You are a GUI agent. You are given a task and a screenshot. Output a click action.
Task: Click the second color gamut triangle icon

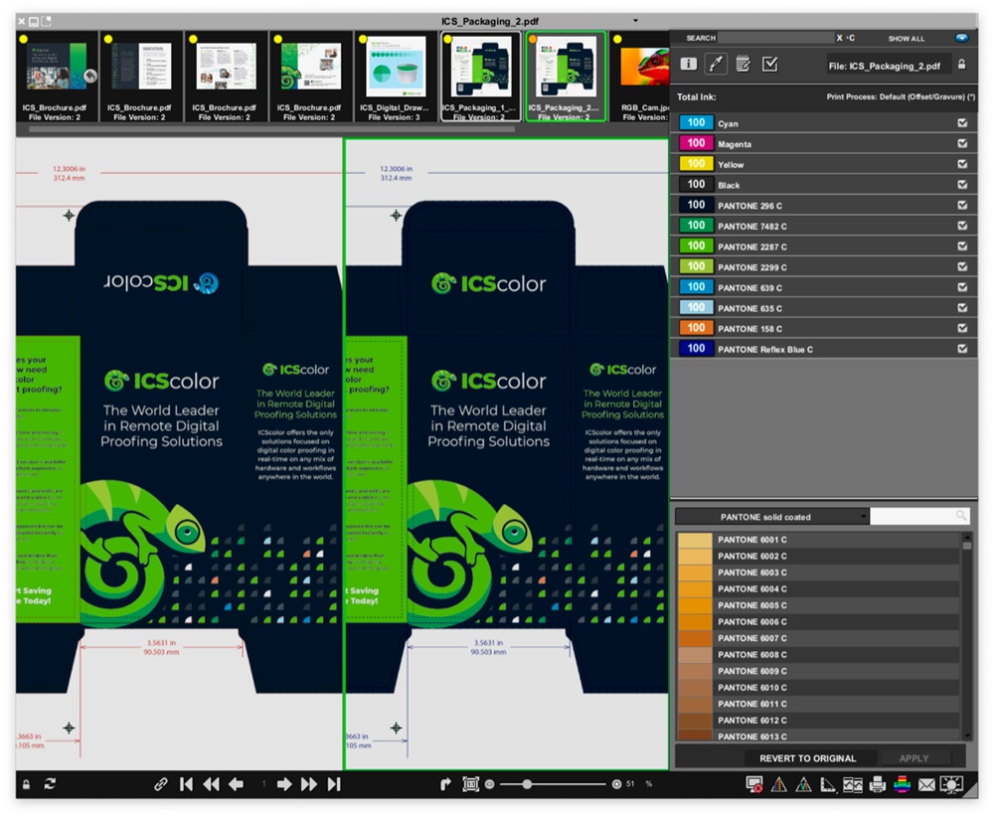click(x=803, y=784)
